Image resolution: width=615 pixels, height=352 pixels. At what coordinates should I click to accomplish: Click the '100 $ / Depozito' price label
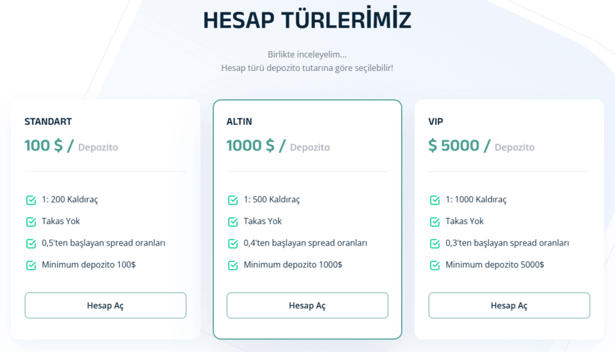[71, 146]
